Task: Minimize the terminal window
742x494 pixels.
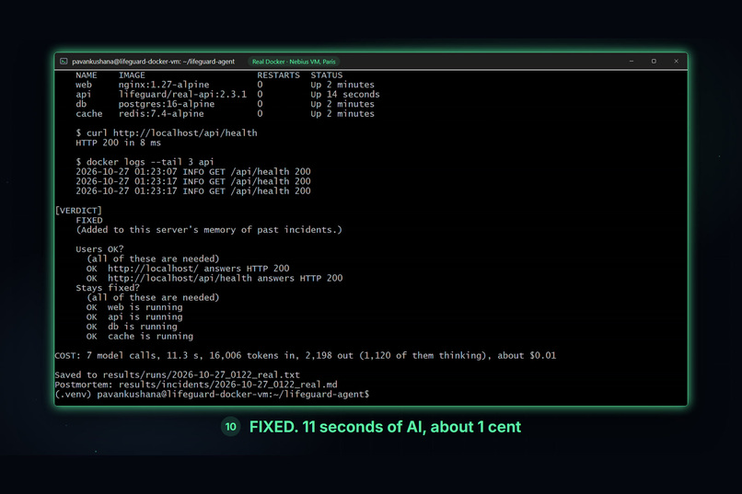Action: click(x=632, y=62)
